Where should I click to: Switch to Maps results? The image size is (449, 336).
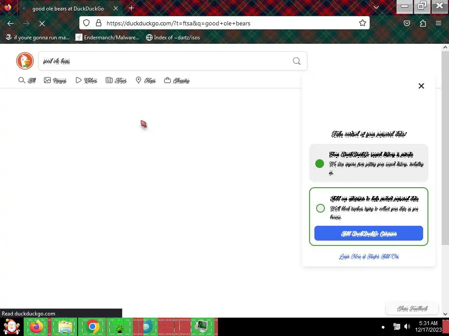click(146, 80)
